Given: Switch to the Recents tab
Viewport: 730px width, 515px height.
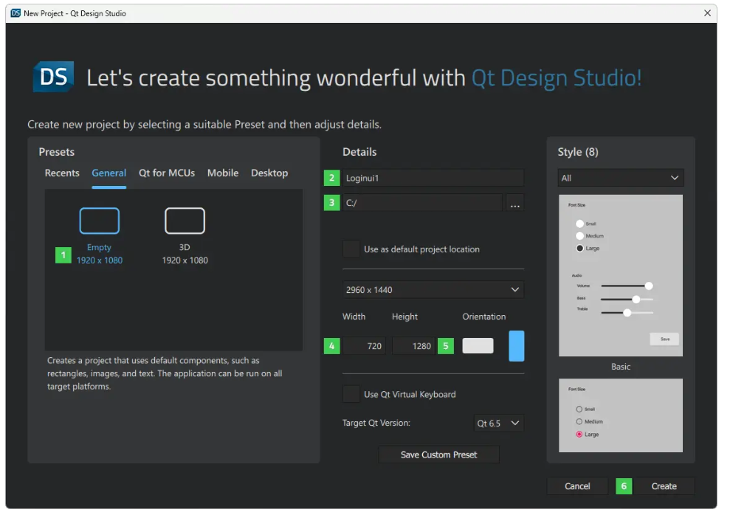Looking at the screenshot, I should click(62, 173).
